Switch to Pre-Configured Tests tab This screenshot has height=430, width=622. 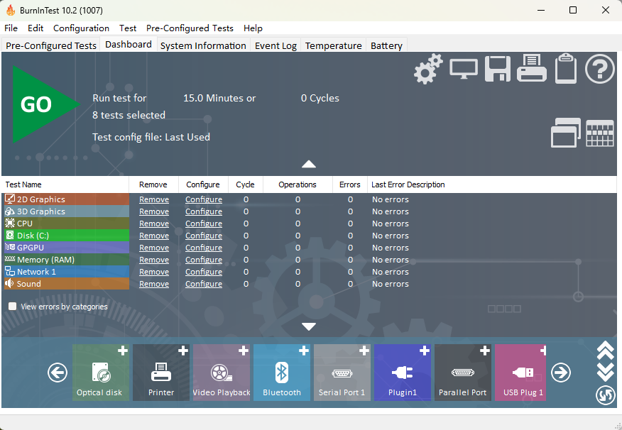point(51,45)
